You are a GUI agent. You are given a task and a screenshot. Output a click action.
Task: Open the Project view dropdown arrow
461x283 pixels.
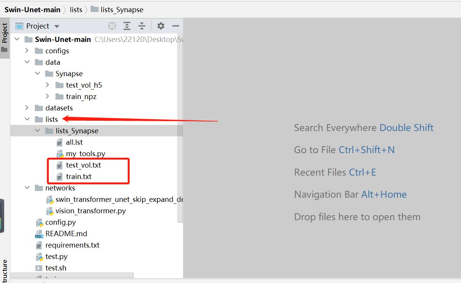tap(57, 26)
